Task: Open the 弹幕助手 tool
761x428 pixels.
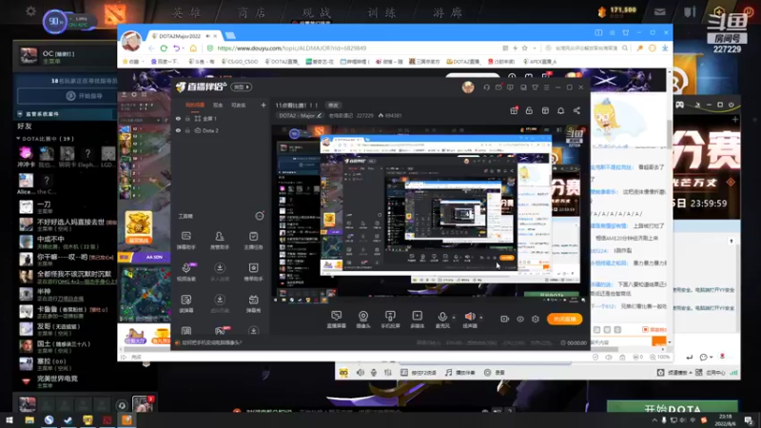Action: [x=185, y=242]
